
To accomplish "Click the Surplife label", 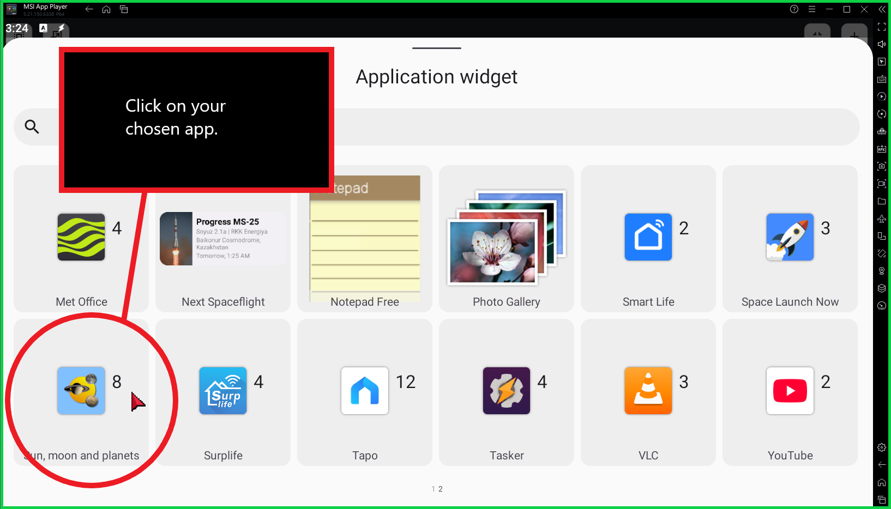I will click(223, 456).
